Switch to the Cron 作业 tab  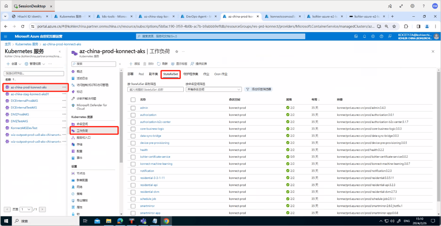tap(221, 74)
